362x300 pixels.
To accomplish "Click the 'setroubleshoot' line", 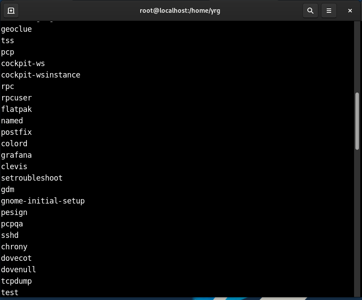I will coord(32,178).
